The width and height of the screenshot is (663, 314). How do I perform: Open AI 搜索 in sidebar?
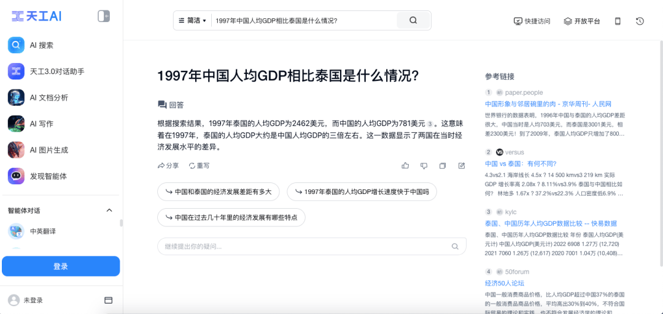(x=42, y=45)
